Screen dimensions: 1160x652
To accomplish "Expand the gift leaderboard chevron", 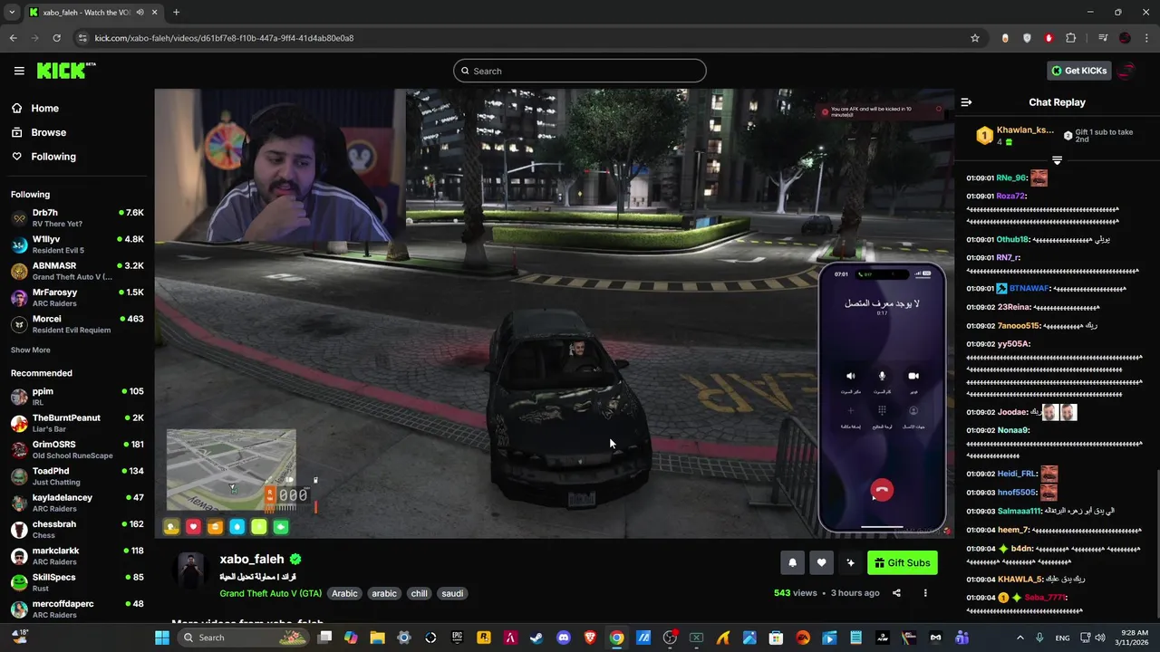I will [x=1057, y=160].
